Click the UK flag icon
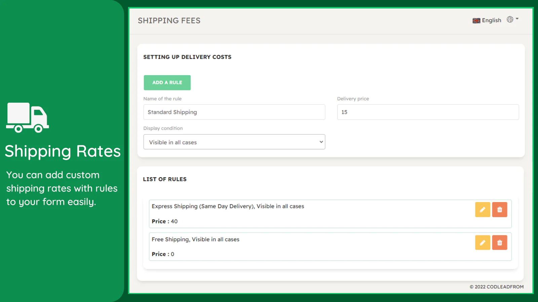Image resolution: width=538 pixels, height=302 pixels. 476,21
